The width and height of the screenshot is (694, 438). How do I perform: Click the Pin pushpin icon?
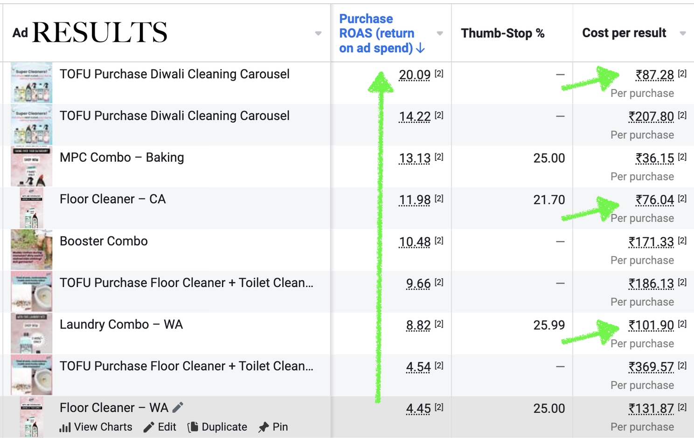click(264, 427)
